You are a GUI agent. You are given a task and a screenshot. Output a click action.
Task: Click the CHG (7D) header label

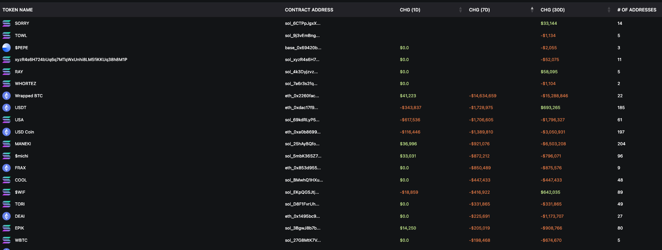tap(479, 10)
